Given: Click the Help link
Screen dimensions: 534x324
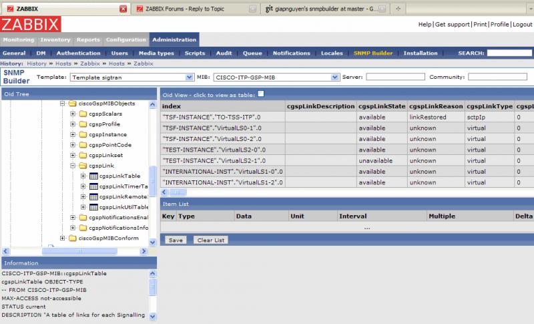Looking at the screenshot, I should click(x=425, y=25).
